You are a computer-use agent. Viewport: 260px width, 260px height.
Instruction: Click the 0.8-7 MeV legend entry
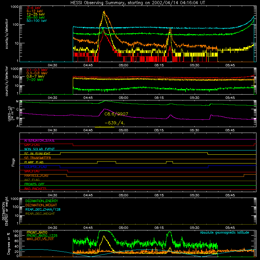click(35, 76)
